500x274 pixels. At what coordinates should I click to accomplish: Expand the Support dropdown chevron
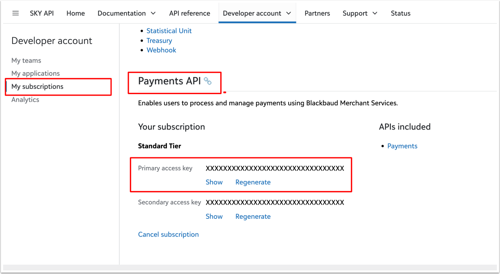coord(375,13)
